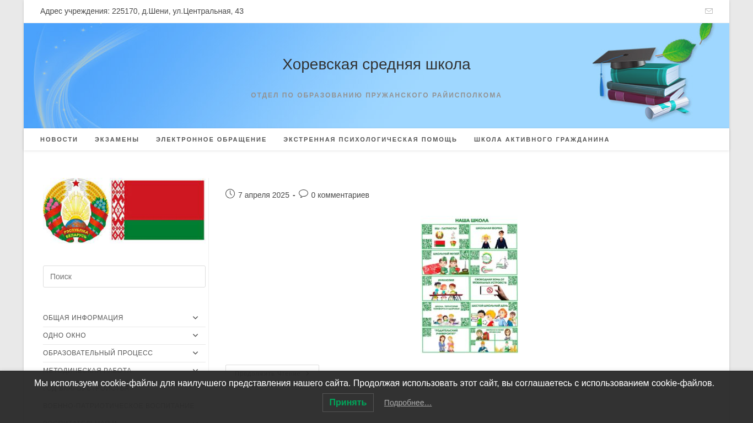Click the Belarus coat of arms emblem
753x423 pixels.
tap(76, 210)
